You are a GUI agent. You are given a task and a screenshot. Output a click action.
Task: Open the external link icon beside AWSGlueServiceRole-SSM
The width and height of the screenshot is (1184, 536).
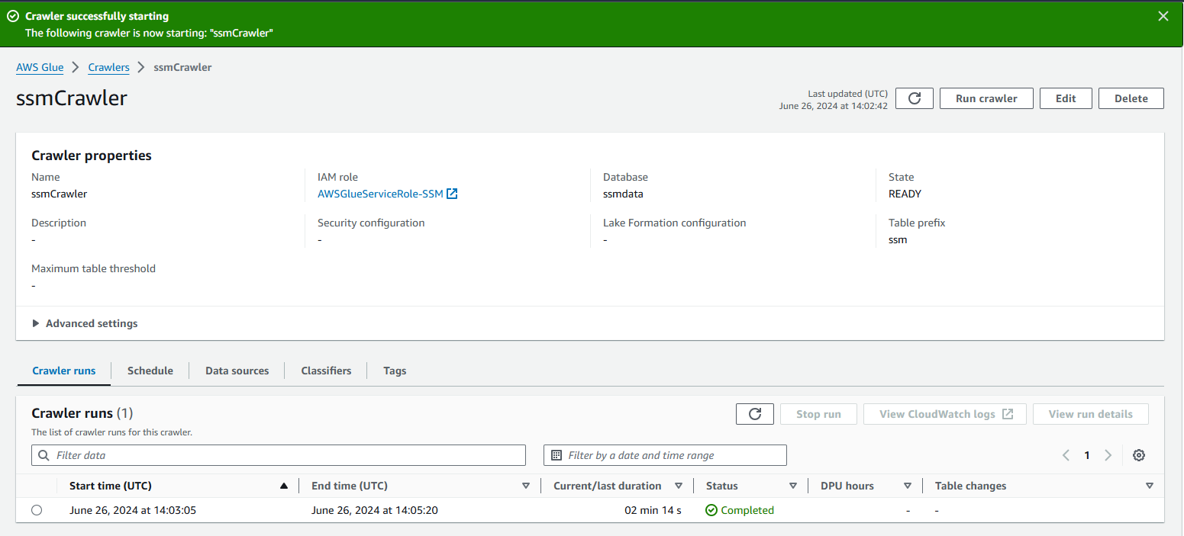(452, 194)
